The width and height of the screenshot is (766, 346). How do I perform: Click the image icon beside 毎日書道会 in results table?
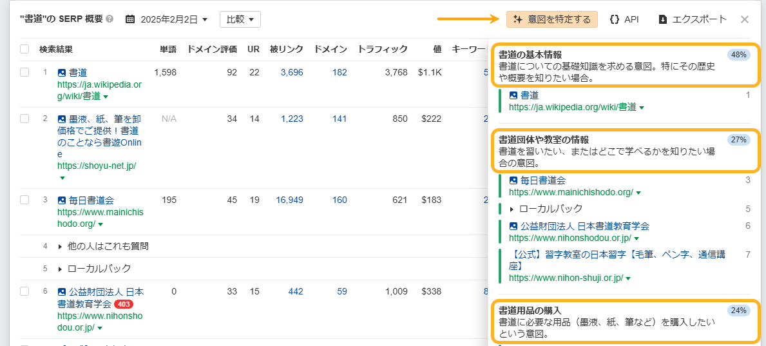pyautogui.click(x=62, y=200)
